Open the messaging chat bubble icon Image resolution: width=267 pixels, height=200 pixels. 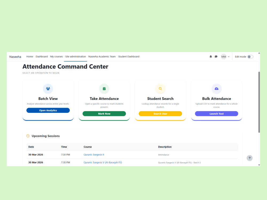pyautogui.click(x=216, y=57)
